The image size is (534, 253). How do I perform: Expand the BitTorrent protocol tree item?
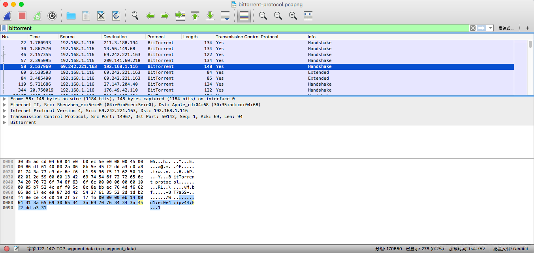pos(5,123)
